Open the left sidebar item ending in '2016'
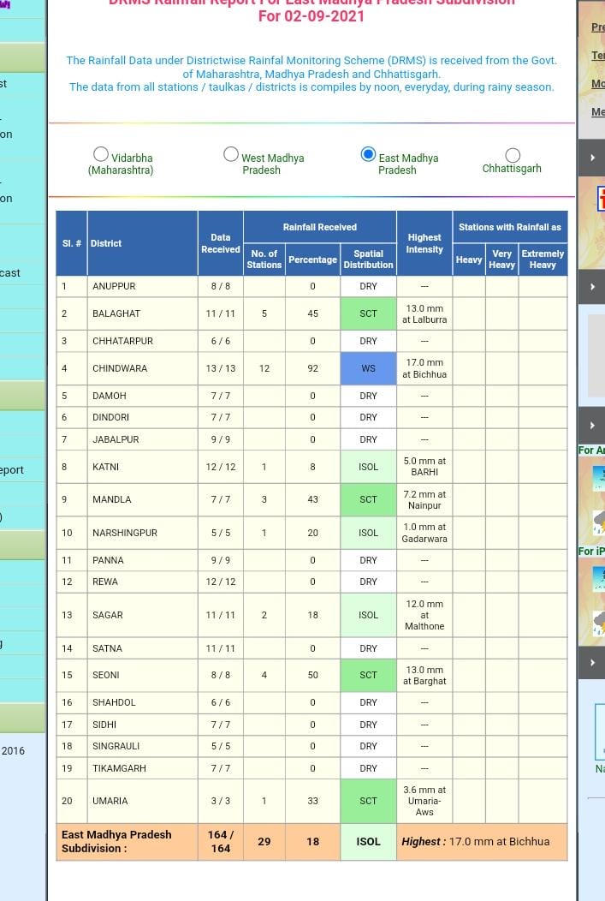Image resolution: width=605 pixels, height=901 pixels. [14, 751]
